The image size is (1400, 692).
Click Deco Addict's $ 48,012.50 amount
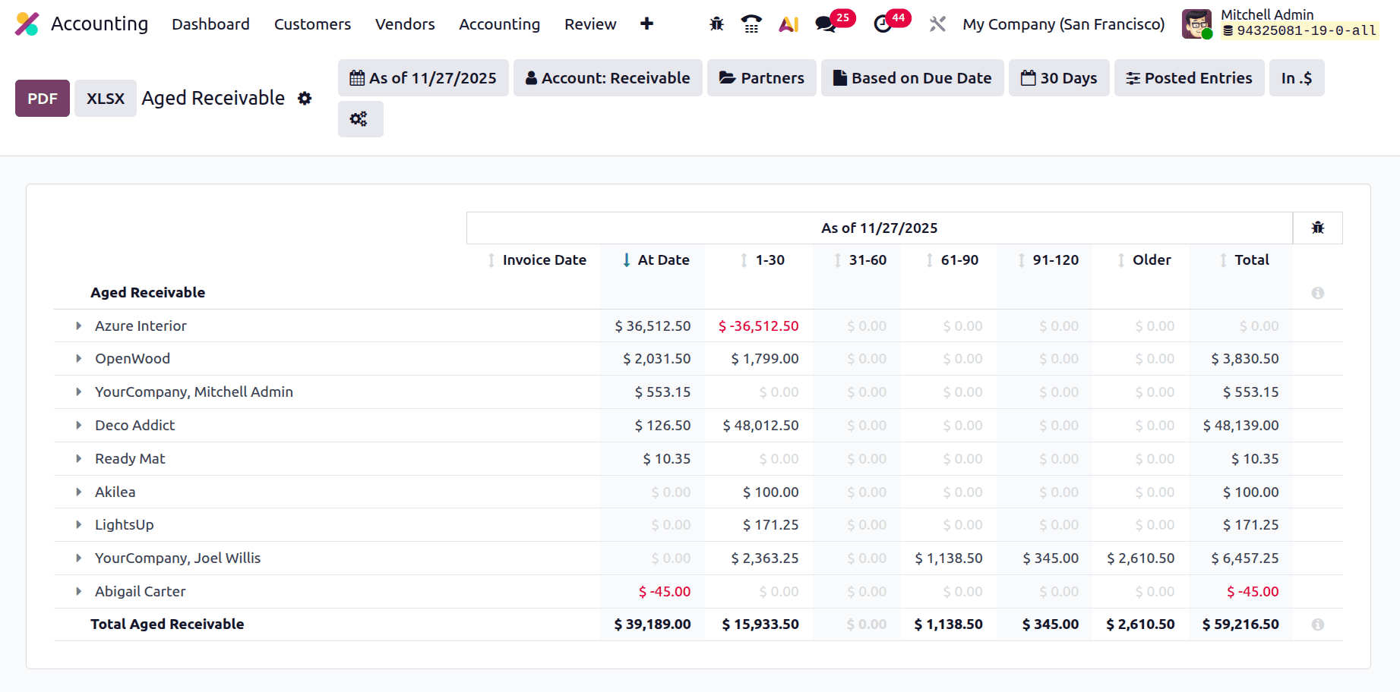pos(760,425)
